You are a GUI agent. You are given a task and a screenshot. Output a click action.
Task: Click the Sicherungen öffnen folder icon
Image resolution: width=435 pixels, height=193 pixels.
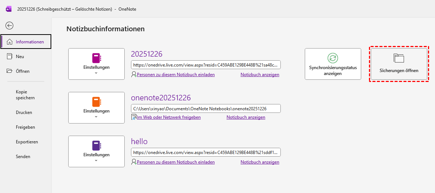(399, 58)
